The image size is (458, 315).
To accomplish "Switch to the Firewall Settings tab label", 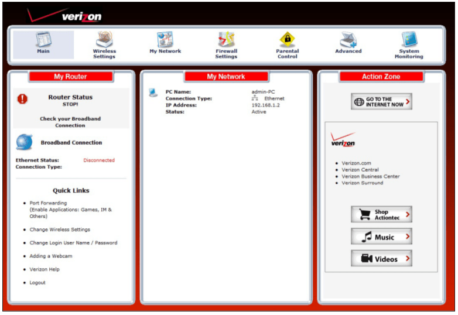I will 227,54.
